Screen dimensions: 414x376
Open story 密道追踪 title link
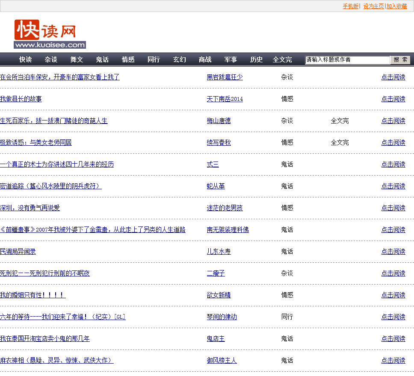[51, 186]
